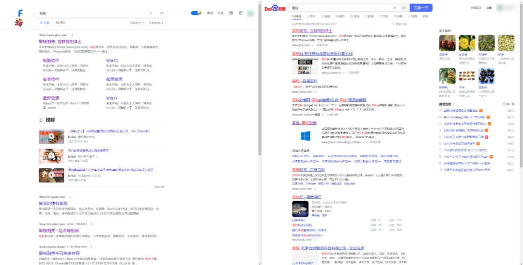Open 果核剥壳-互联网的净土 result in left window

60,42
